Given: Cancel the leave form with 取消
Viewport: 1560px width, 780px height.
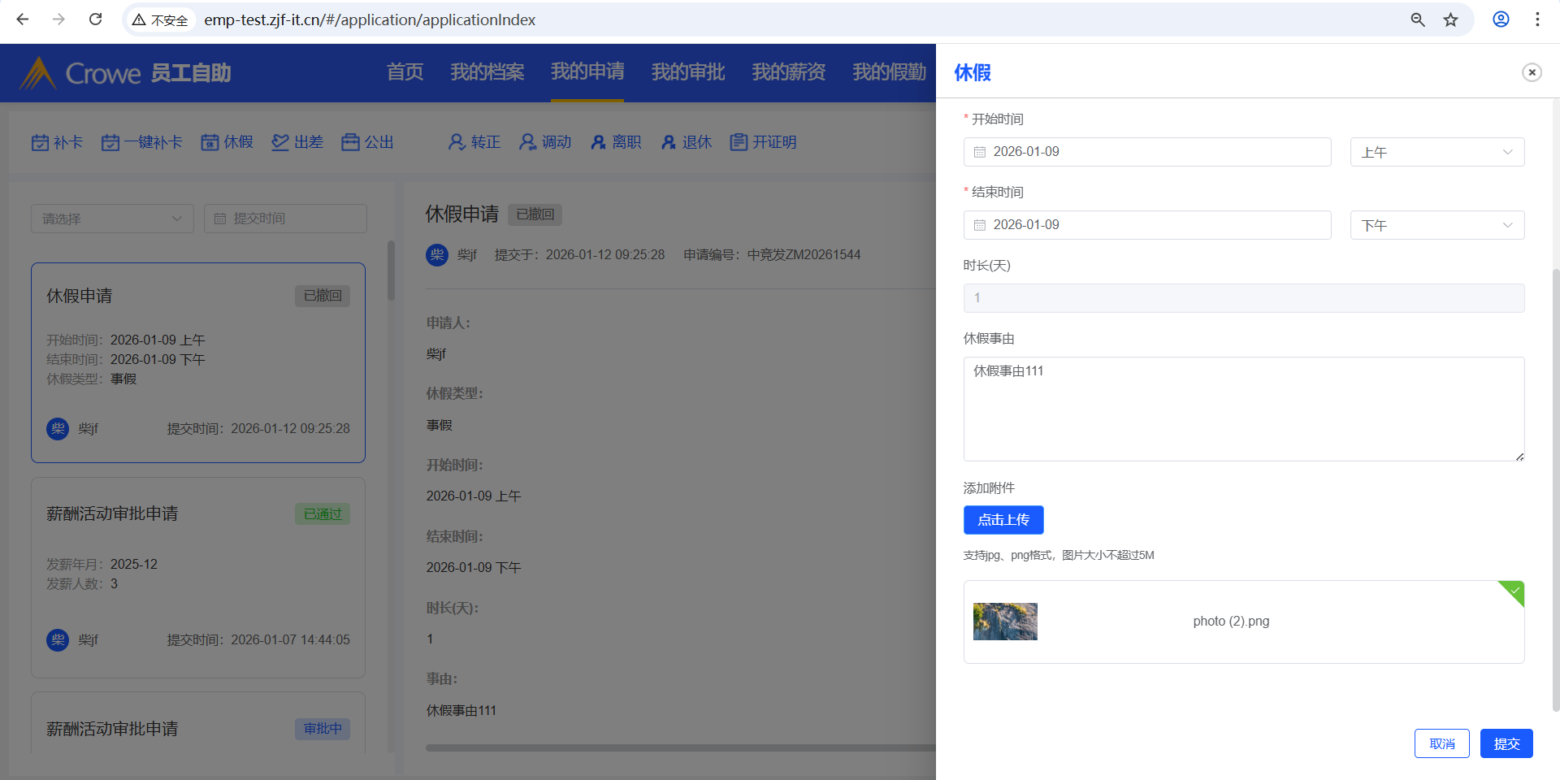Looking at the screenshot, I should tap(1441, 743).
